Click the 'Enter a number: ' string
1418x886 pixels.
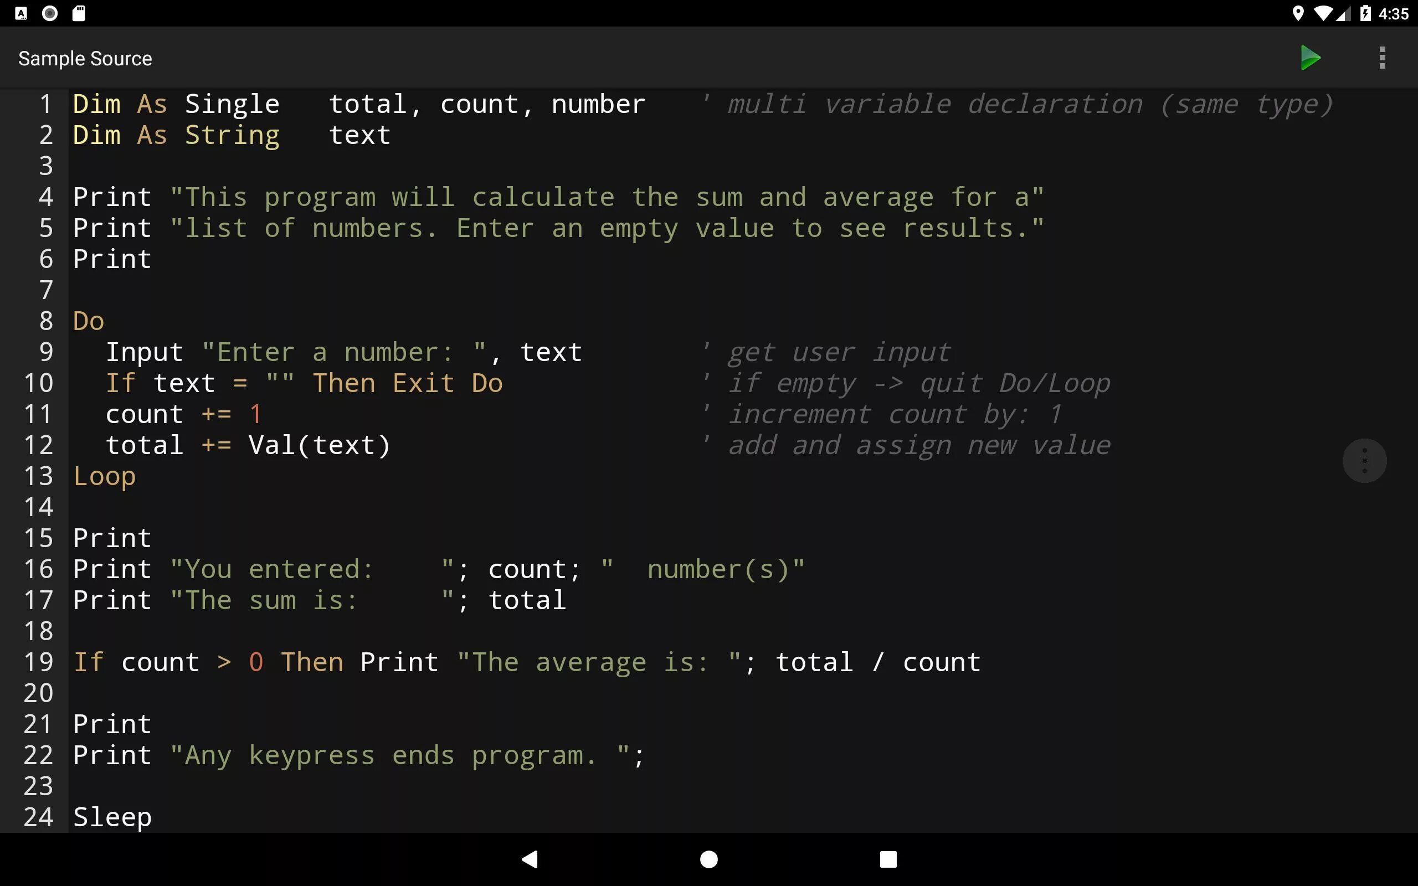tap(343, 353)
